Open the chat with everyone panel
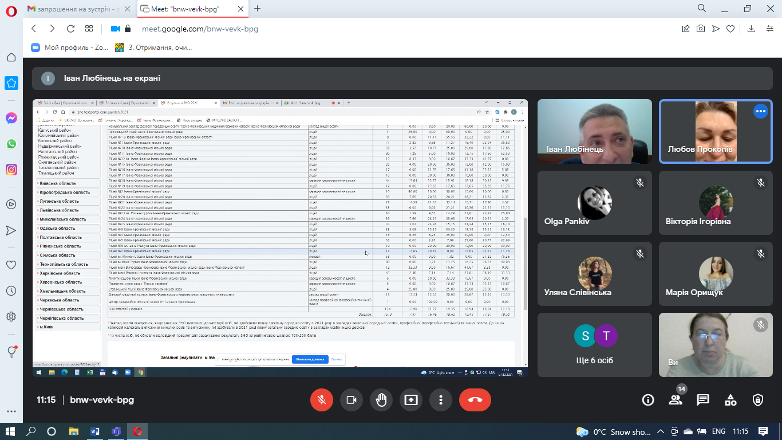 click(x=703, y=400)
